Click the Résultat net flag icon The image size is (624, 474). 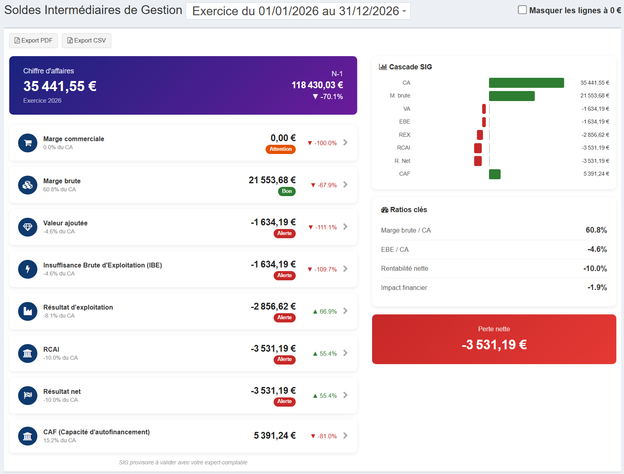click(x=28, y=395)
